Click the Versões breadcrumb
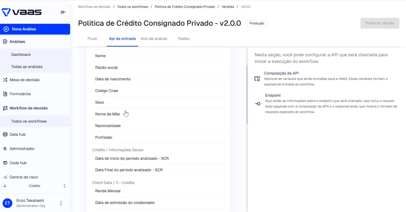Image resolution: width=406 pixels, height=212 pixels. pyautogui.click(x=228, y=7)
